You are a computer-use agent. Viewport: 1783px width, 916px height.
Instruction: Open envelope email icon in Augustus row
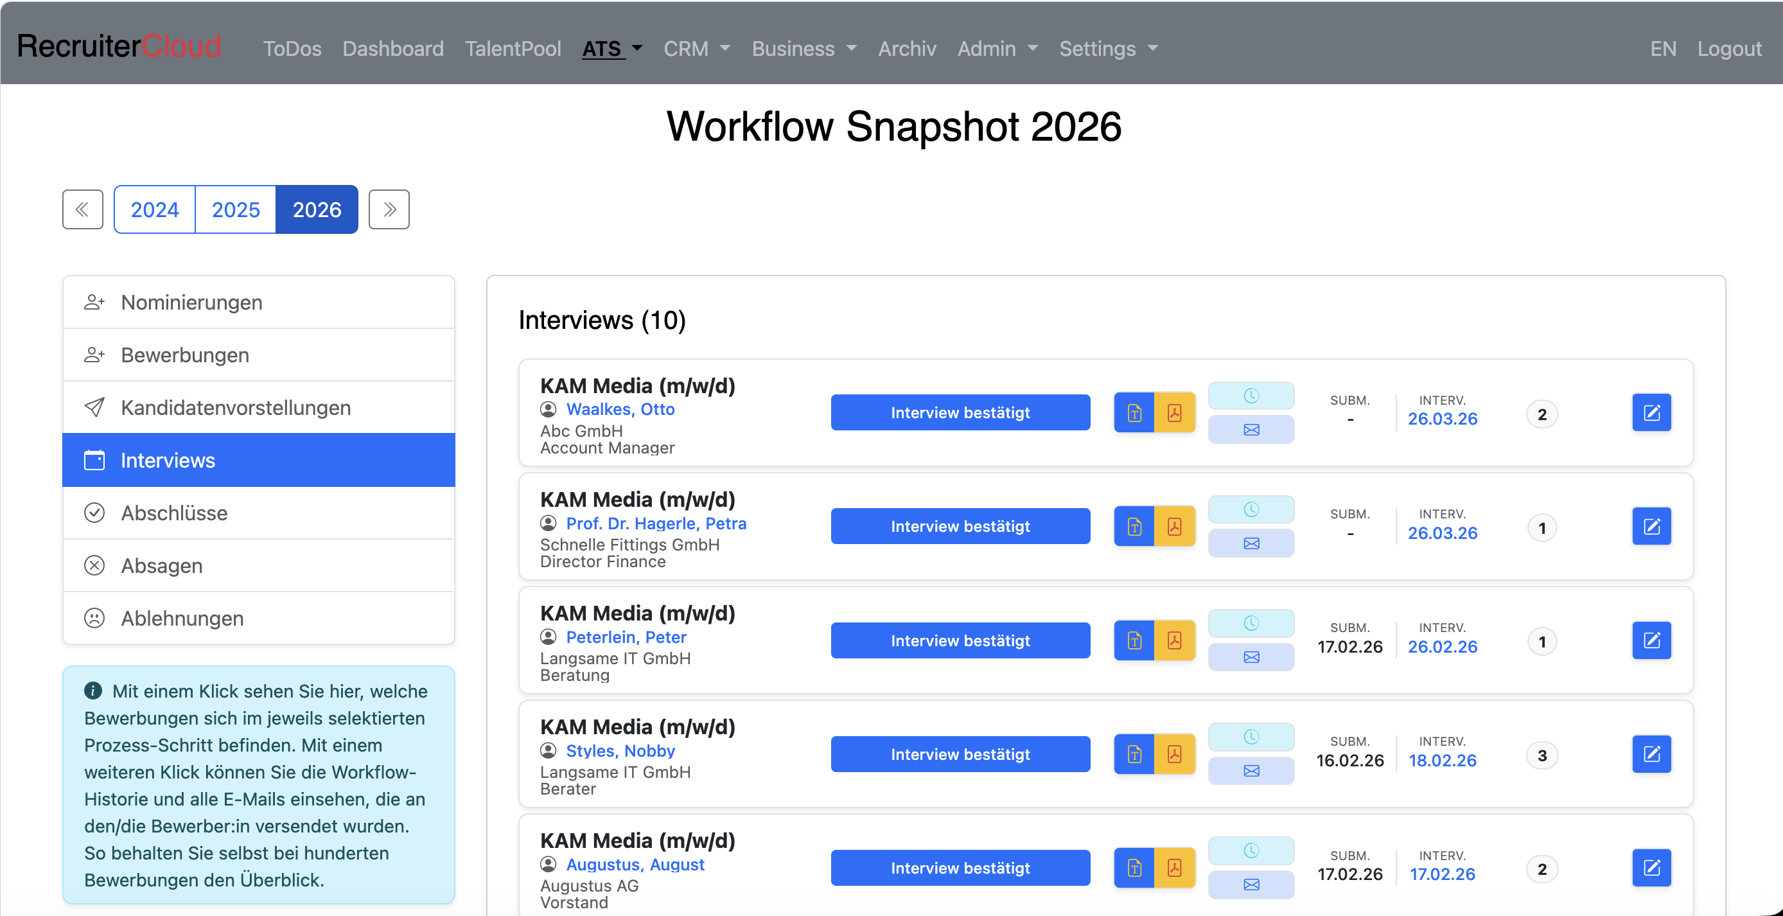point(1250,884)
